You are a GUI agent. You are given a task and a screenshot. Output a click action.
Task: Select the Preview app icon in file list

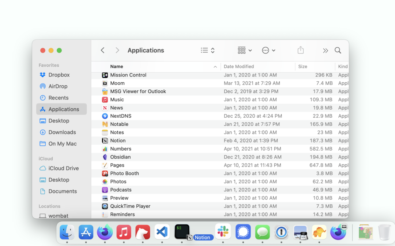(x=105, y=198)
